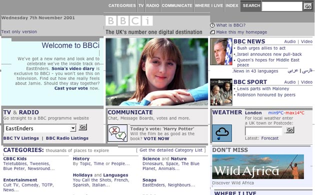Open Robinson honoured by peers story

pyautogui.click(x=266, y=95)
